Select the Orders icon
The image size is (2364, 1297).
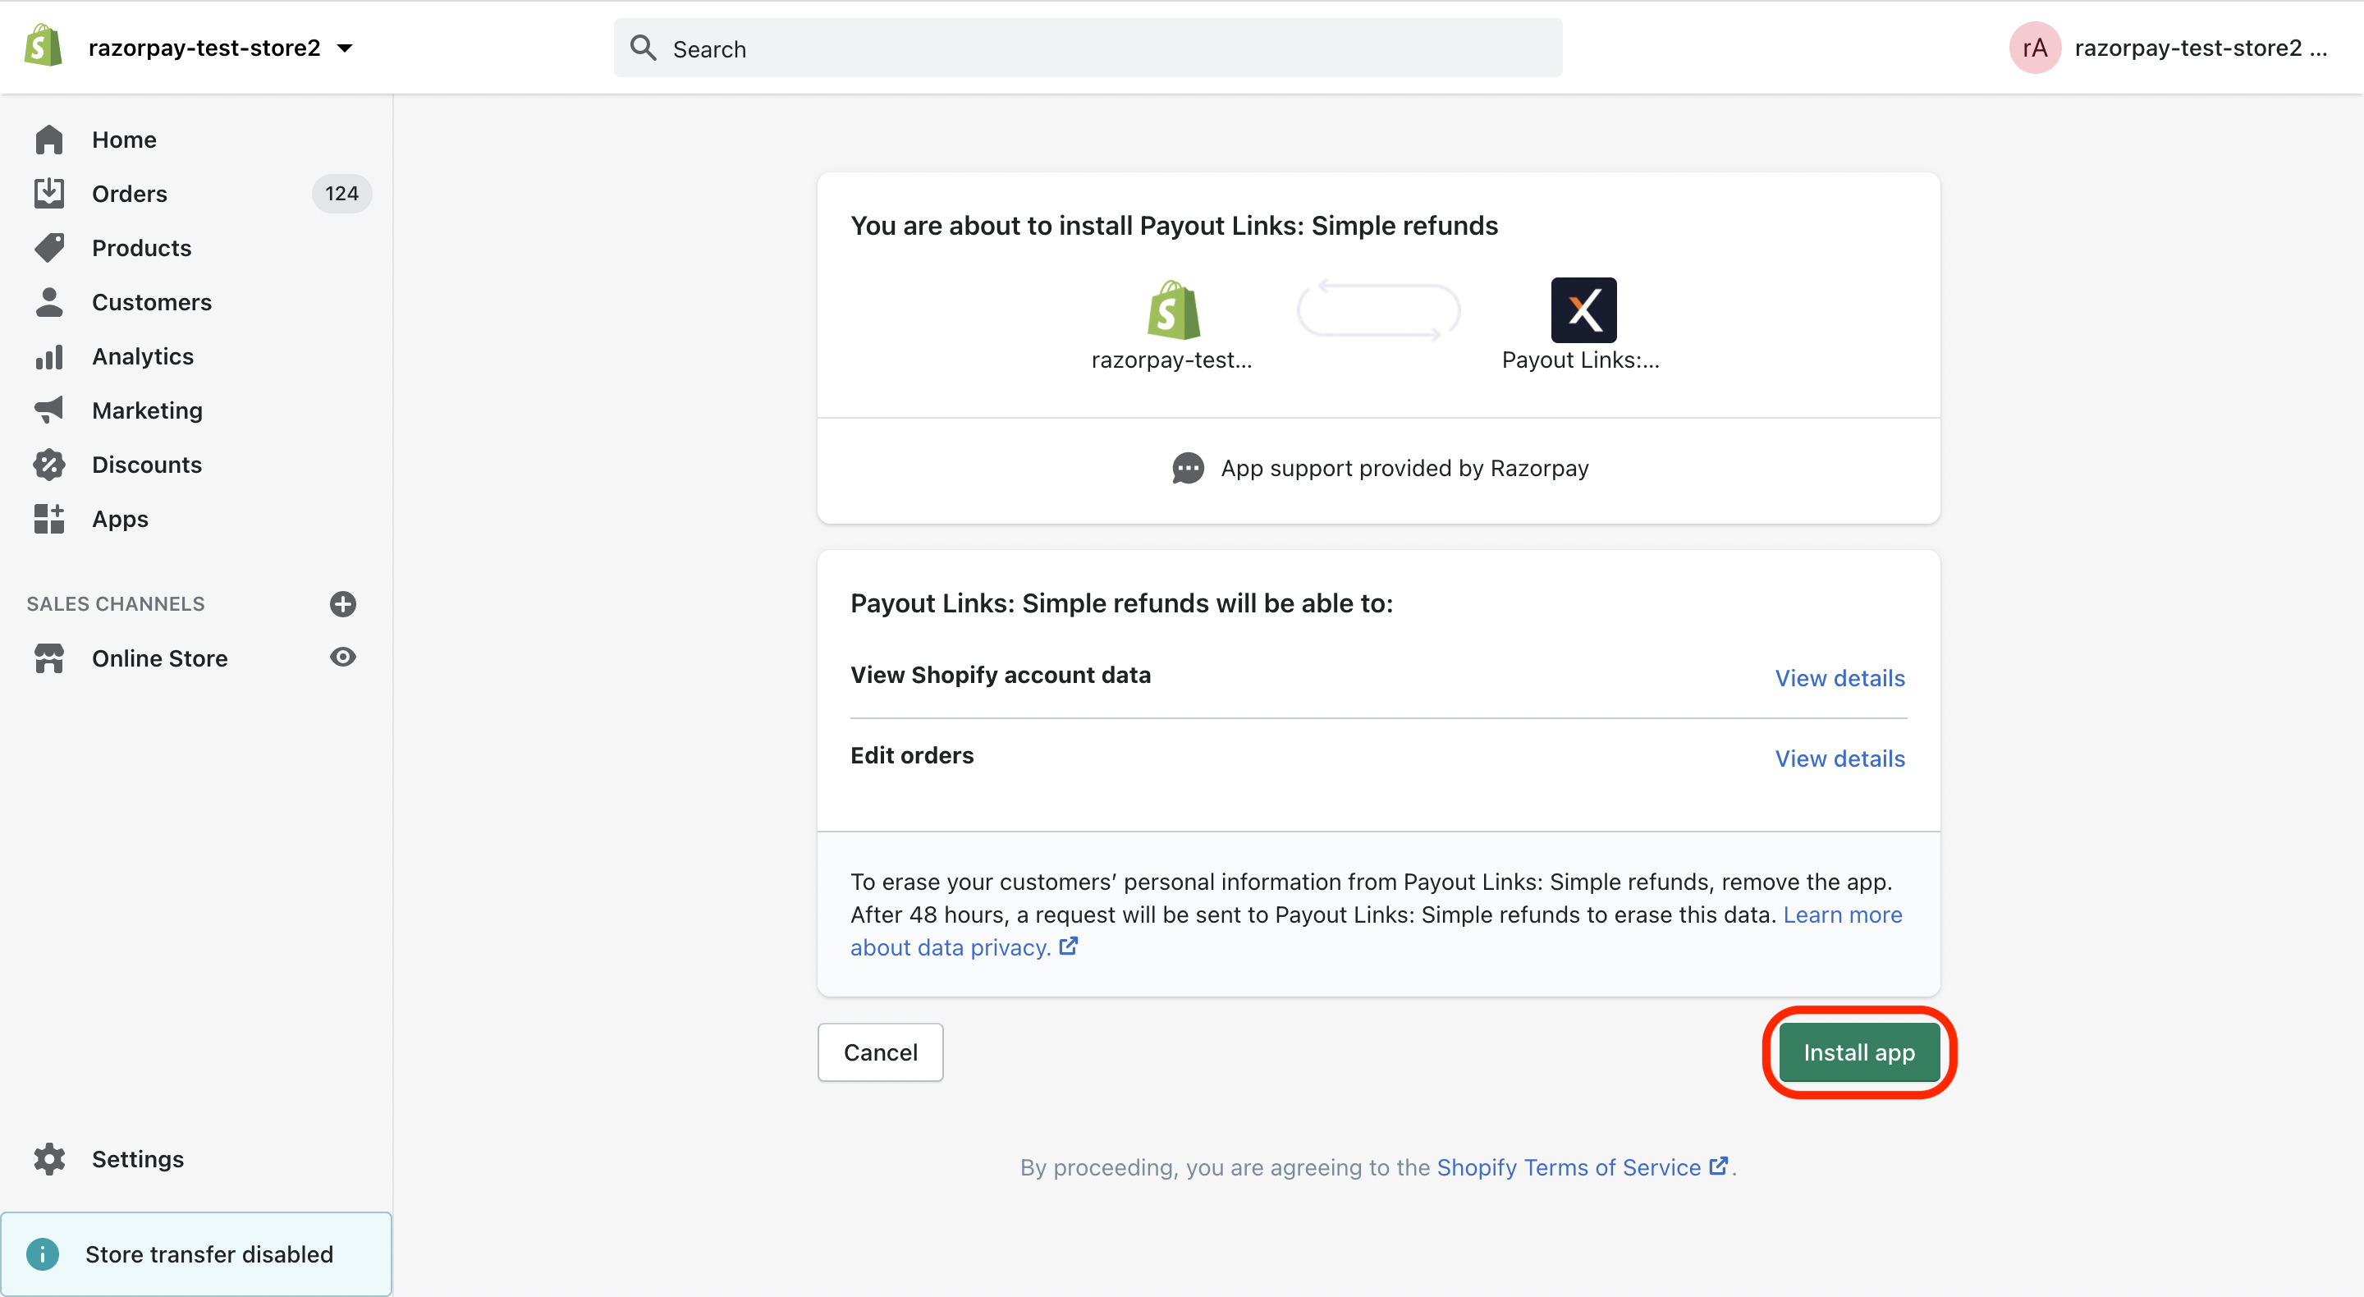click(48, 193)
